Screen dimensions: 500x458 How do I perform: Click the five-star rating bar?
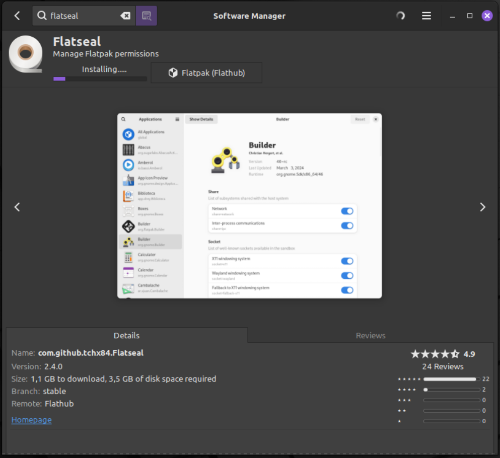(451, 379)
